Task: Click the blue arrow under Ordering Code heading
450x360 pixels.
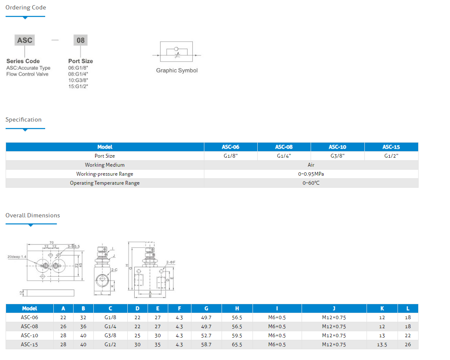Action: pyautogui.click(x=25, y=18)
